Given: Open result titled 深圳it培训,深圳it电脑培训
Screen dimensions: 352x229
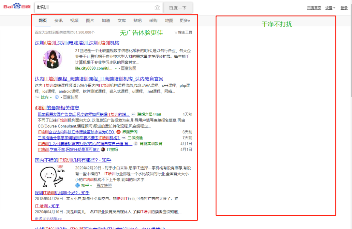Looking at the screenshot, I should point(77,43).
